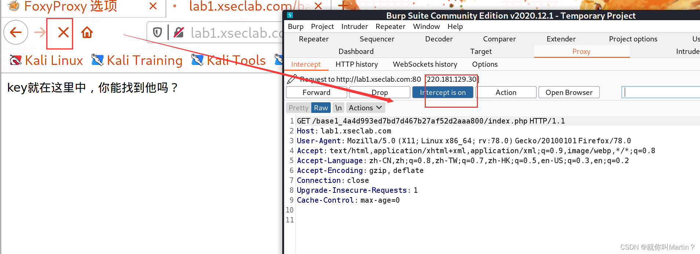Click the Upgrade-Insecure-Requests line
The width and height of the screenshot is (700, 254).
point(357,190)
